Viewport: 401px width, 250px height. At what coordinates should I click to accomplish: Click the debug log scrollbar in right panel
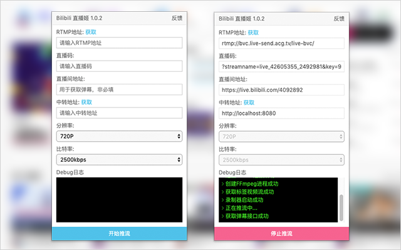341,208
